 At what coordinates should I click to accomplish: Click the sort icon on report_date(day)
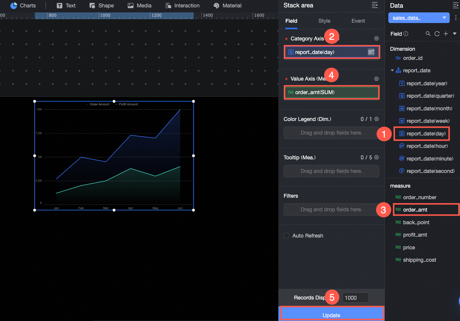371,52
